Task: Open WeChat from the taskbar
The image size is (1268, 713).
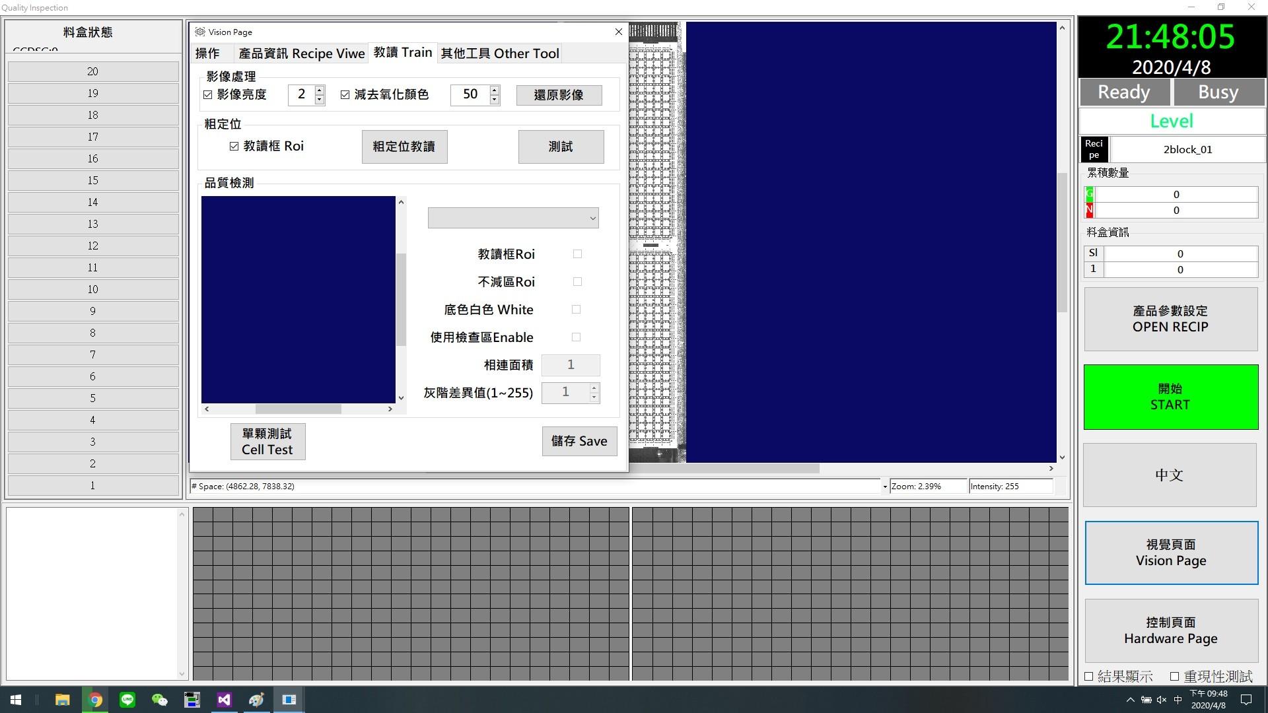Action: 159,700
